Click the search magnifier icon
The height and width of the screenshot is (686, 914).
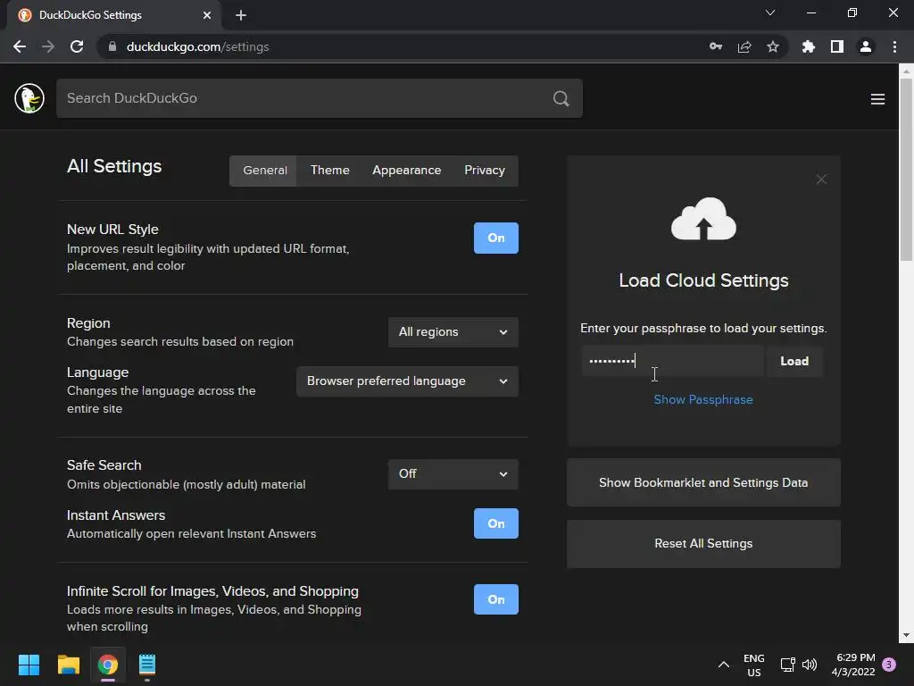pyautogui.click(x=561, y=98)
